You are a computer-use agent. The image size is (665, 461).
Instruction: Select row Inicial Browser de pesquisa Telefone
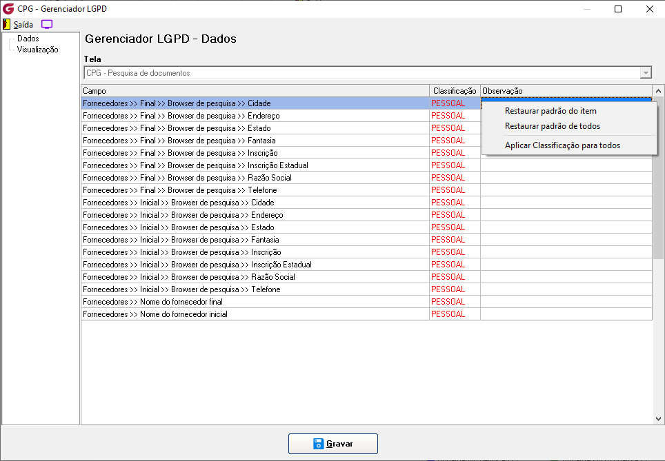coord(255,289)
